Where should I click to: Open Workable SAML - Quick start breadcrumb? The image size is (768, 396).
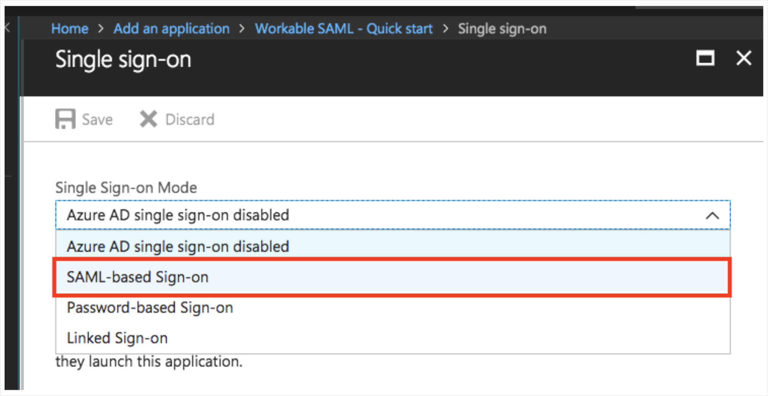[343, 29]
